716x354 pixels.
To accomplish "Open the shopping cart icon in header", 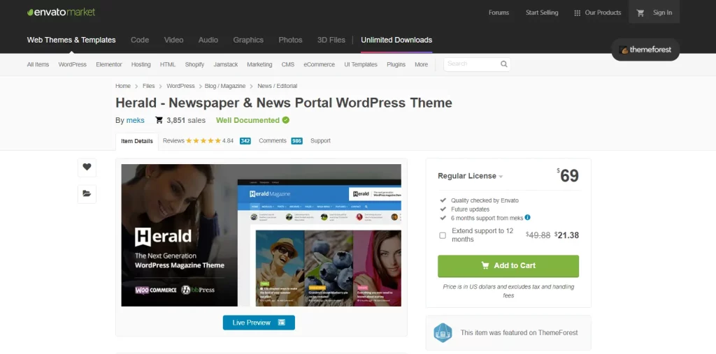I will pyautogui.click(x=640, y=13).
